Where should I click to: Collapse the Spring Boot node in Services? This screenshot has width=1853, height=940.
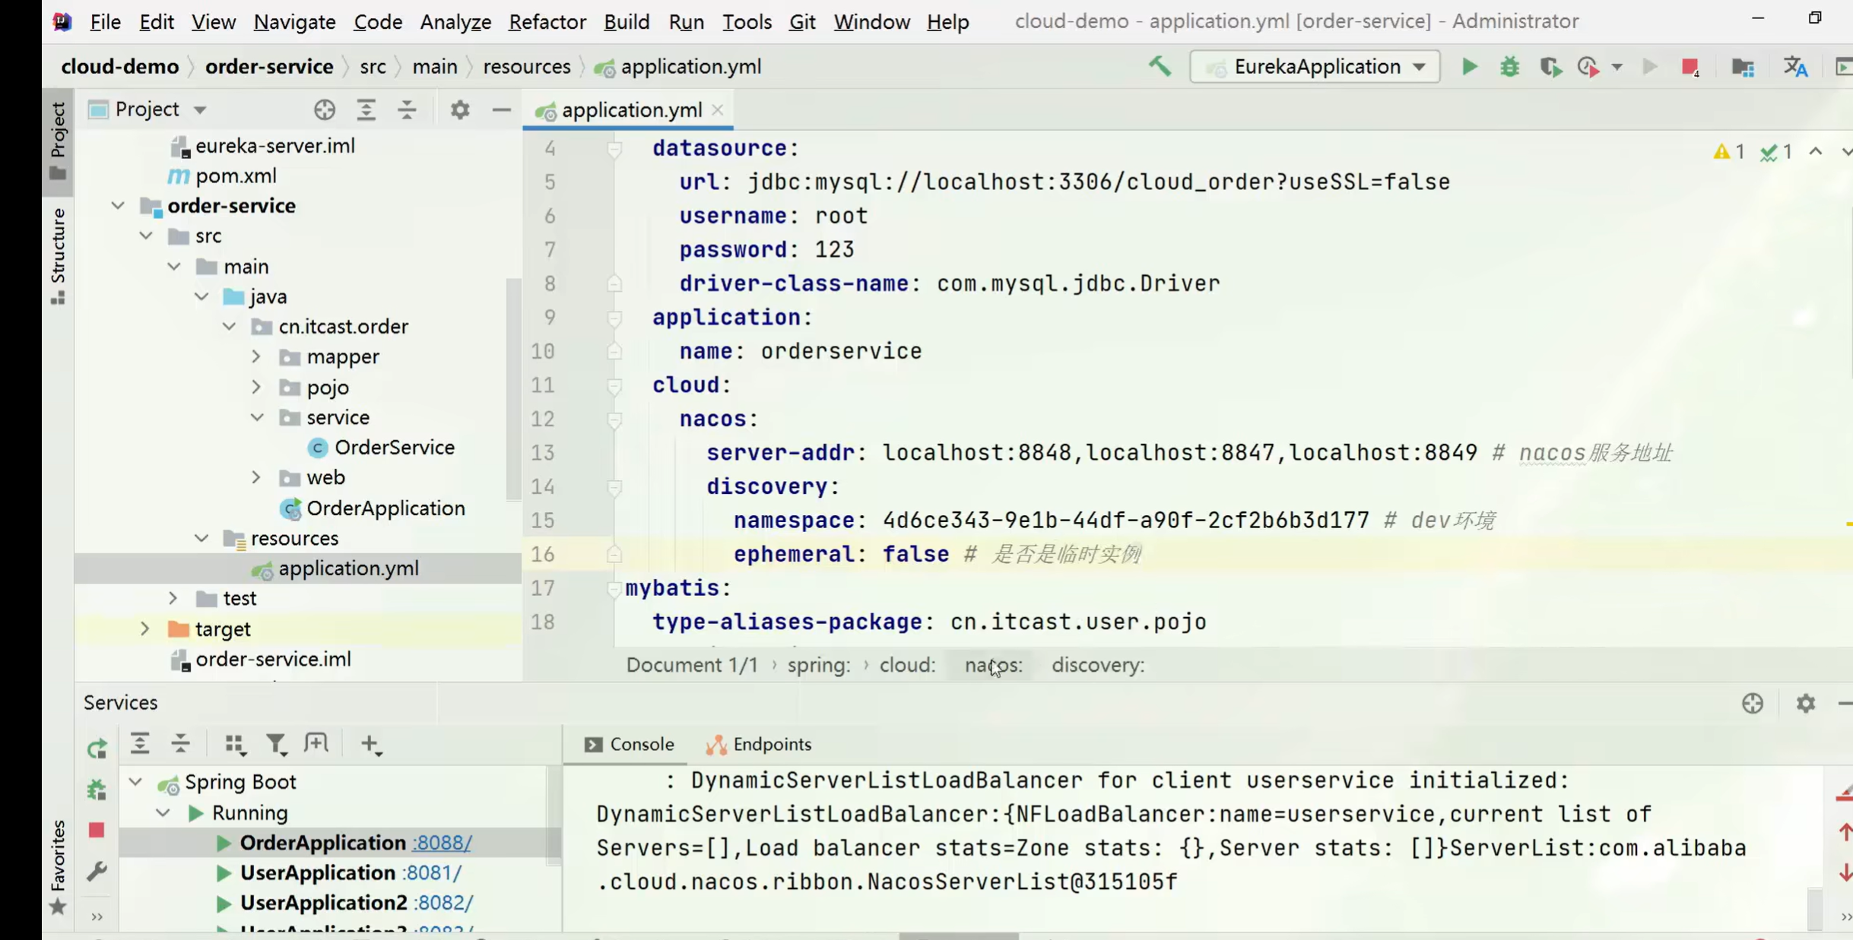[x=135, y=782]
